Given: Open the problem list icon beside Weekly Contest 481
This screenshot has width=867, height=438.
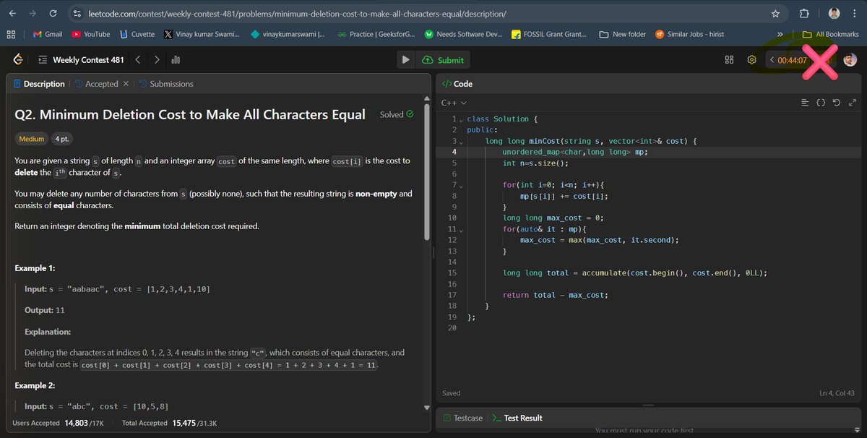Looking at the screenshot, I should point(43,59).
